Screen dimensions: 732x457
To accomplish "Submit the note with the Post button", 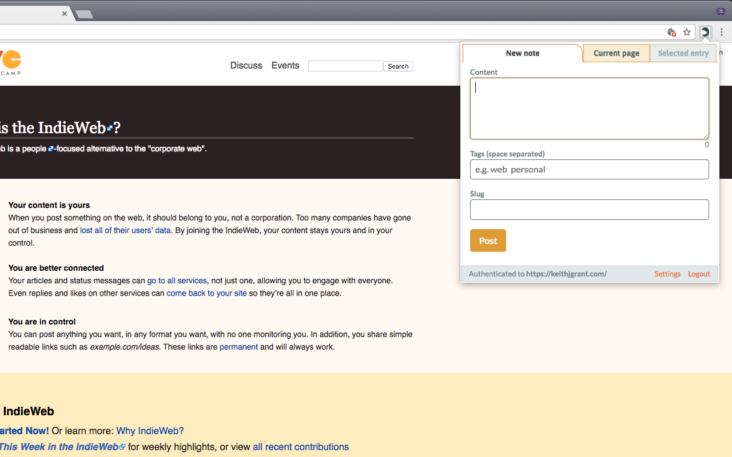I will [x=488, y=240].
